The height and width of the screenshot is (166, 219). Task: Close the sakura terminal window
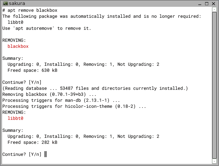pos(214,4)
